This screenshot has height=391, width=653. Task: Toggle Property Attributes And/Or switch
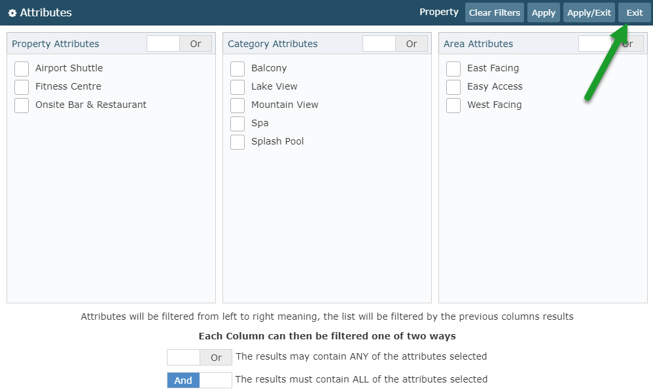(179, 44)
